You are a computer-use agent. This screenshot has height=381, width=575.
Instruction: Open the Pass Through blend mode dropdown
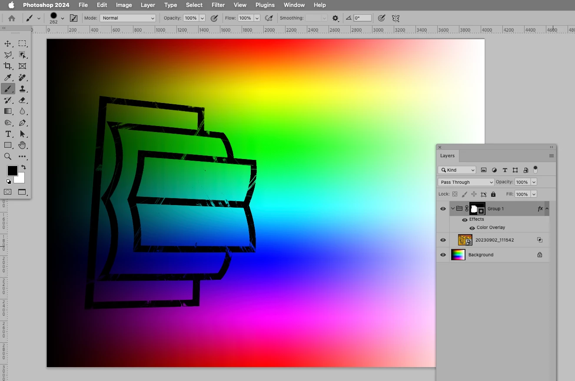466,182
